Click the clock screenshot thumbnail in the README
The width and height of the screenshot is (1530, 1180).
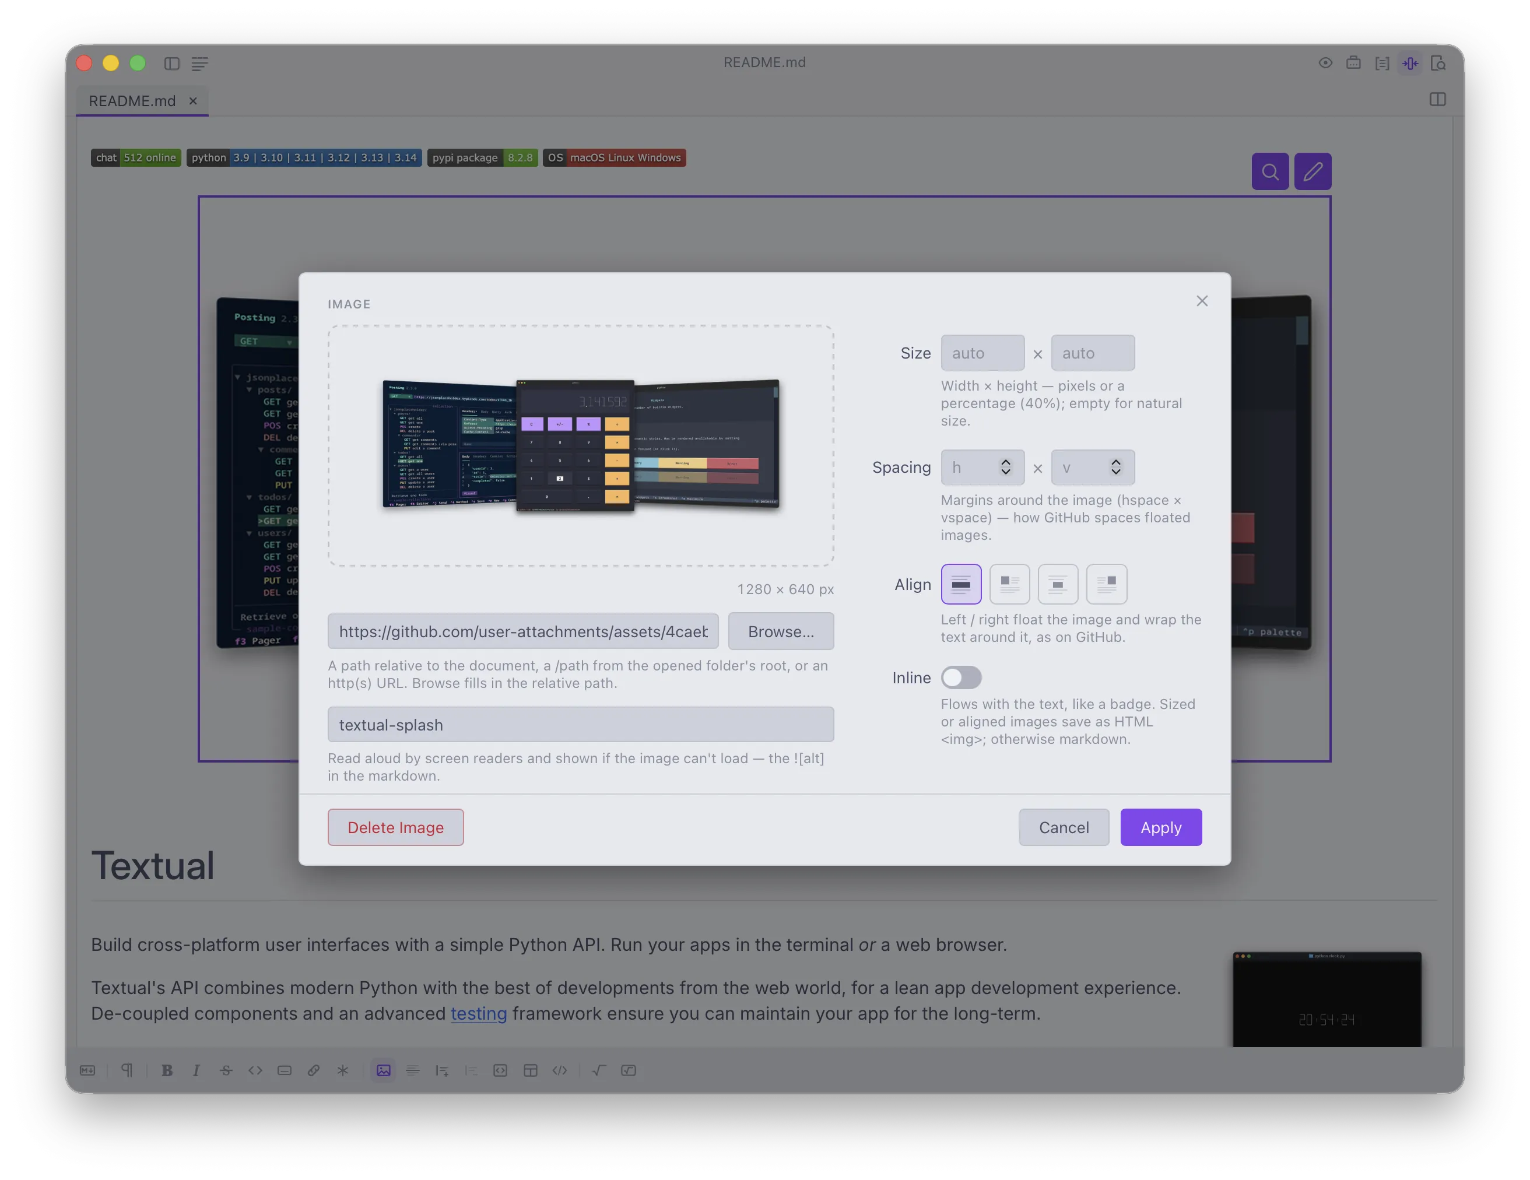[1327, 999]
